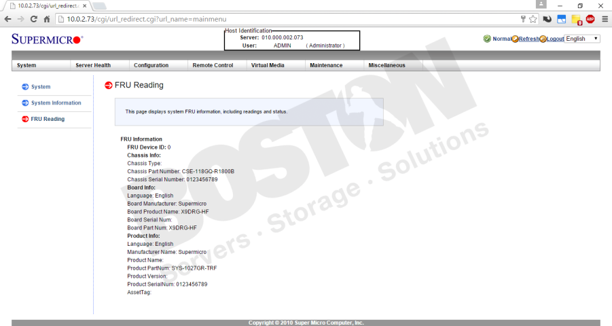Click the page description text box
This screenshot has width=612, height=326.
249,112
